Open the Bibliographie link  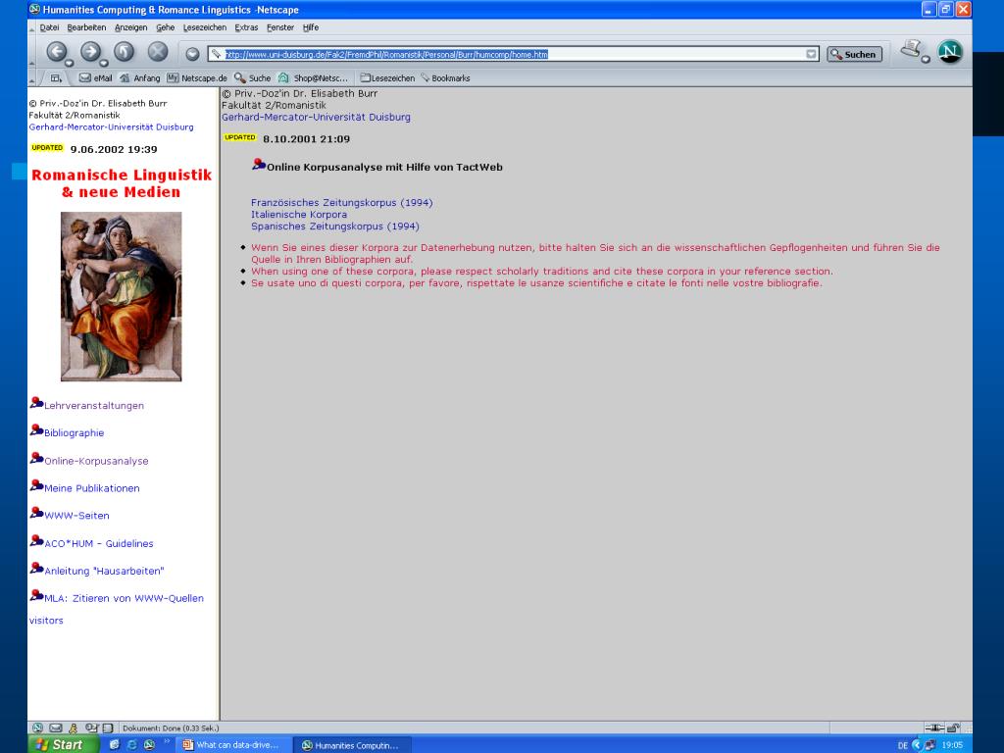tap(74, 432)
